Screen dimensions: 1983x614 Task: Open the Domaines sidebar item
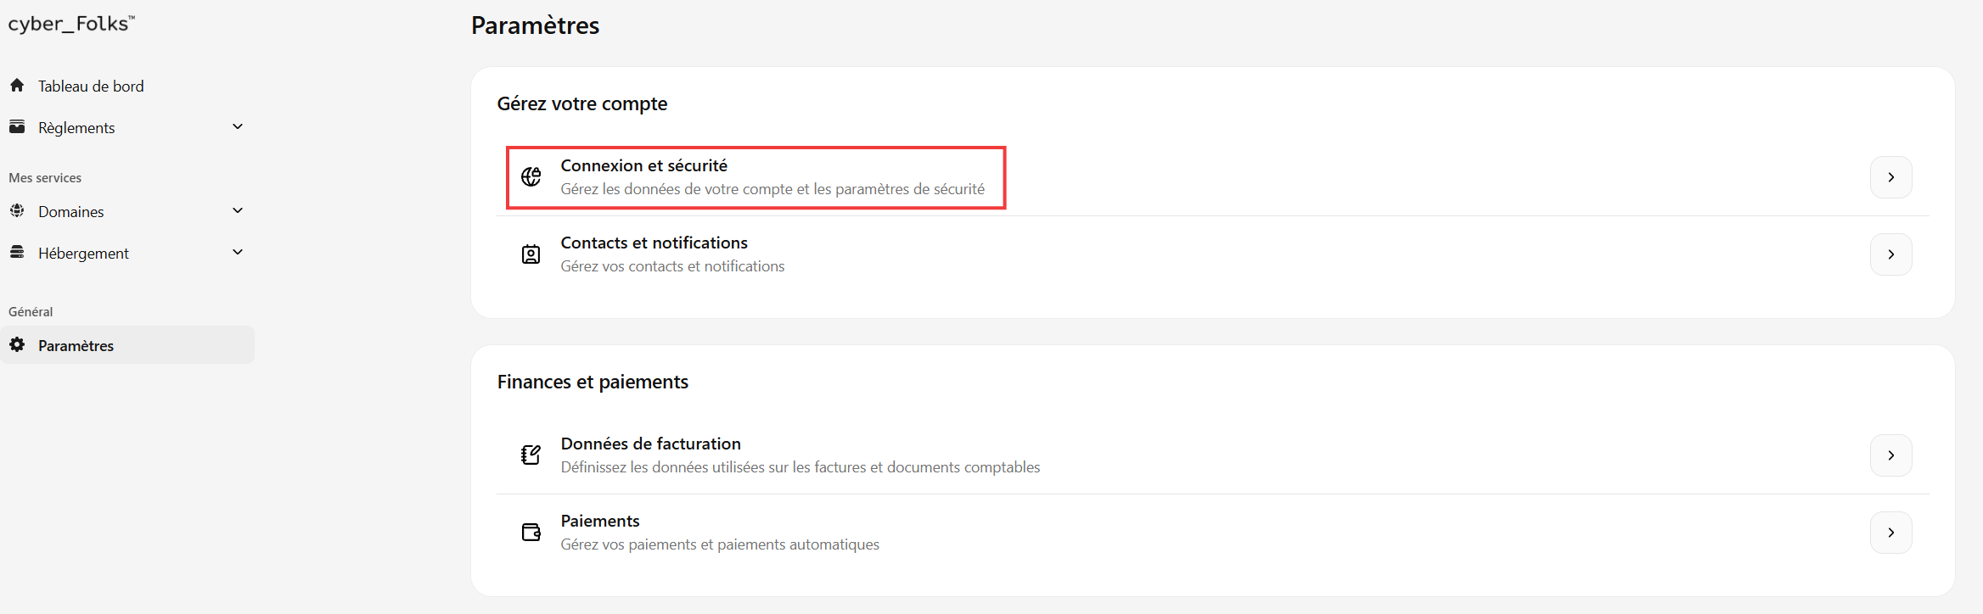click(127, 211)
